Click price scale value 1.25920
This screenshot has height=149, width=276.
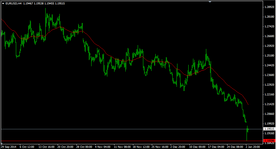click(270, 46)
